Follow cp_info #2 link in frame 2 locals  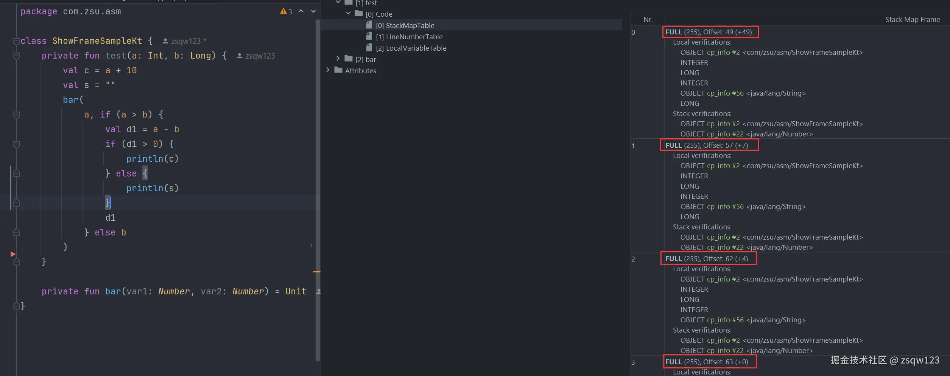(x=723, y=279)
